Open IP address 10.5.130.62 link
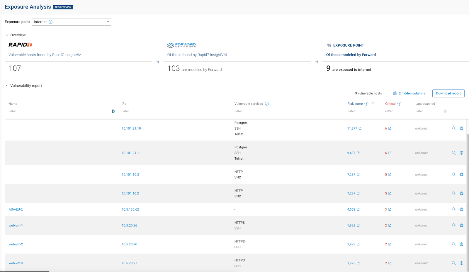The width and height of the screenshot is (469, 272). (x=130, y=209)
